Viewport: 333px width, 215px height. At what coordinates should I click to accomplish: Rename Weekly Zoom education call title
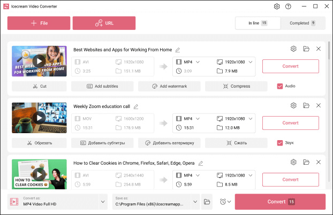(x=136, y=106)
